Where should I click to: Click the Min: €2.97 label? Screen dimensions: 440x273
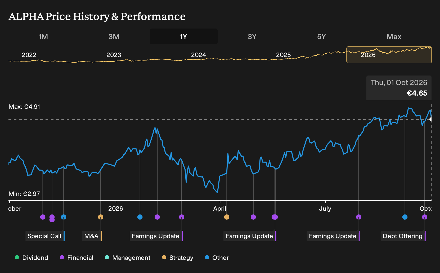[x=24, y=194]
